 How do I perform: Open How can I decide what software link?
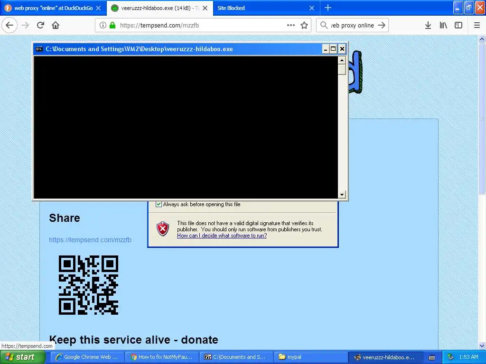coord(222,236)
